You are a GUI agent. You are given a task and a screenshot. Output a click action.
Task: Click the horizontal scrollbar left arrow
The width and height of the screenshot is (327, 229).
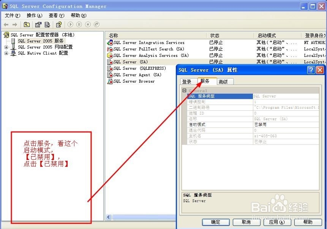108,217
